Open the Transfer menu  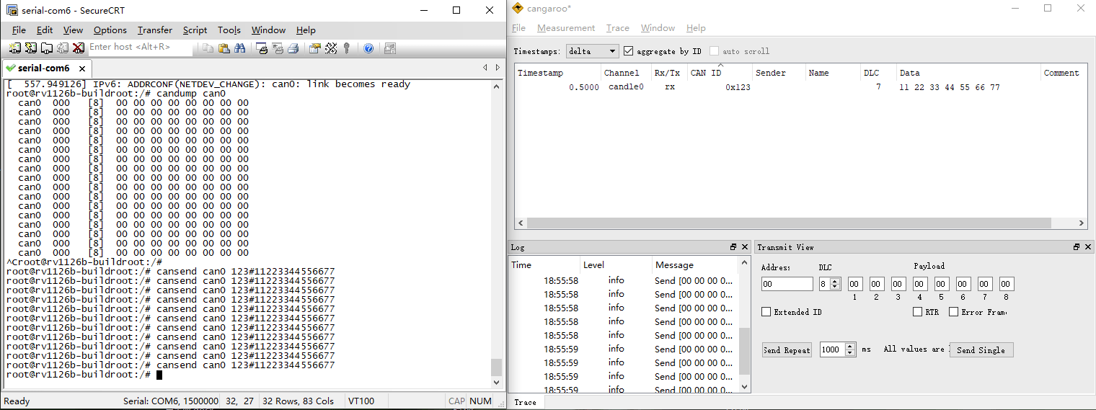tap(155, 30)
